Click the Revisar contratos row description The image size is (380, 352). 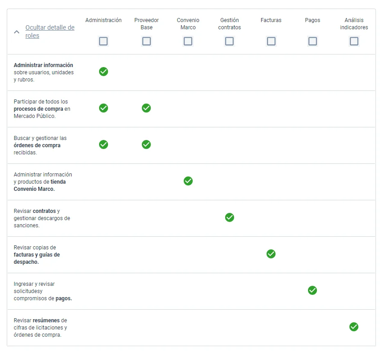tap(42, 218)
